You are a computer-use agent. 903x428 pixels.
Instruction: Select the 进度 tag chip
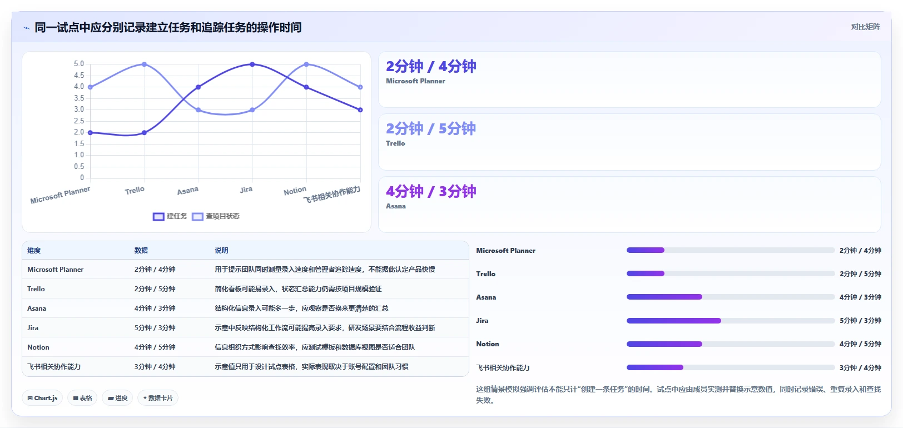(x=117, y=398)
